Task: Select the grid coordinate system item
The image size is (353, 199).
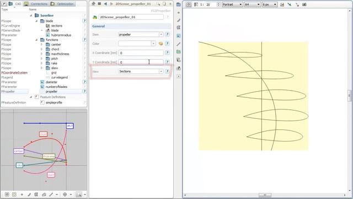Action: pyautogui.click(x=54, y=72)
